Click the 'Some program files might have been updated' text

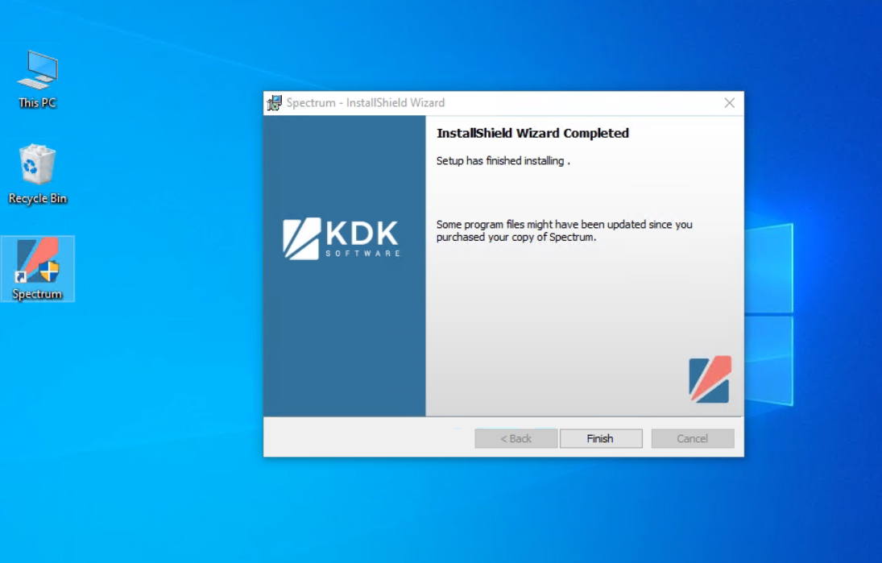tap(564, 230)
